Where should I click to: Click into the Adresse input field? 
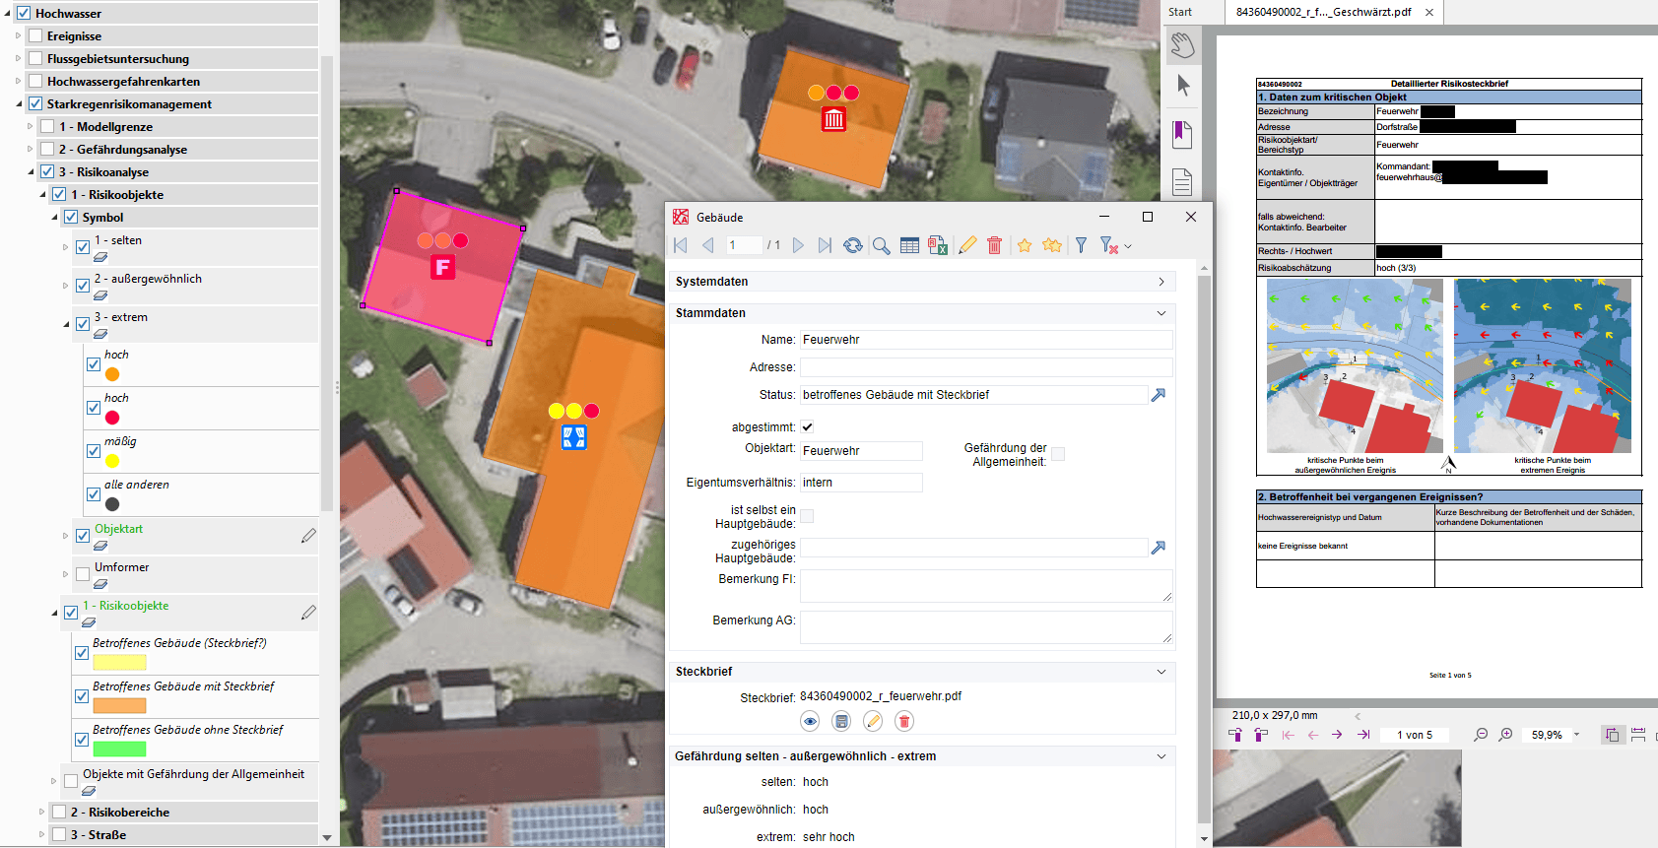point(985,367)
